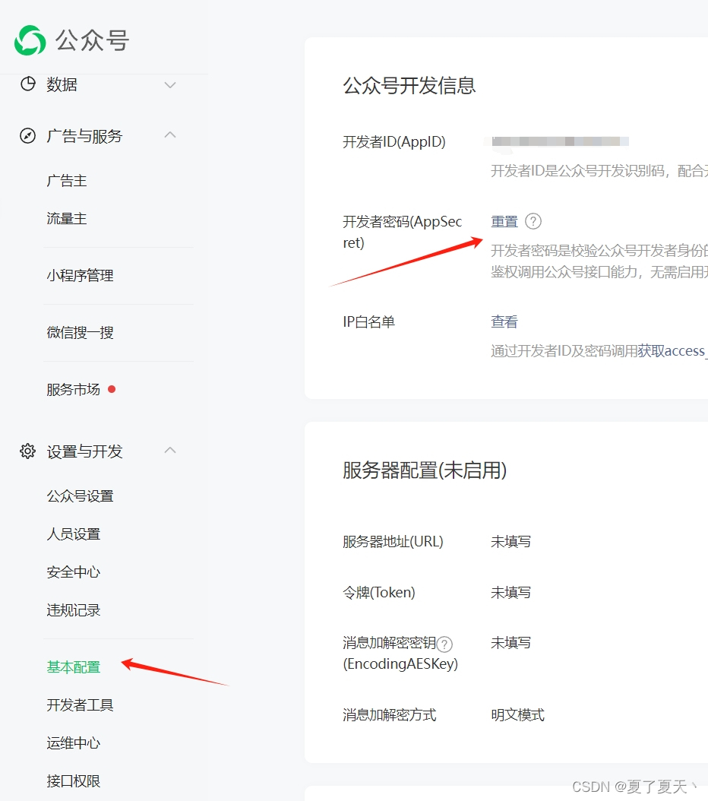Click 重置 to reset the AppSecret
Screen dimensions: 708x801
click(504, 221)
